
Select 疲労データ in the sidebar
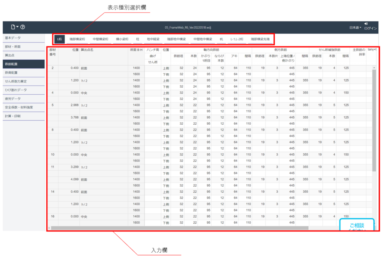point(24,99)
